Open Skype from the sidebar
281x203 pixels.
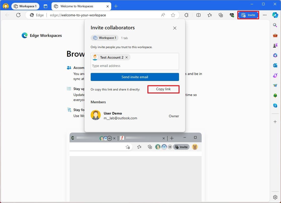tap(275, 106)
